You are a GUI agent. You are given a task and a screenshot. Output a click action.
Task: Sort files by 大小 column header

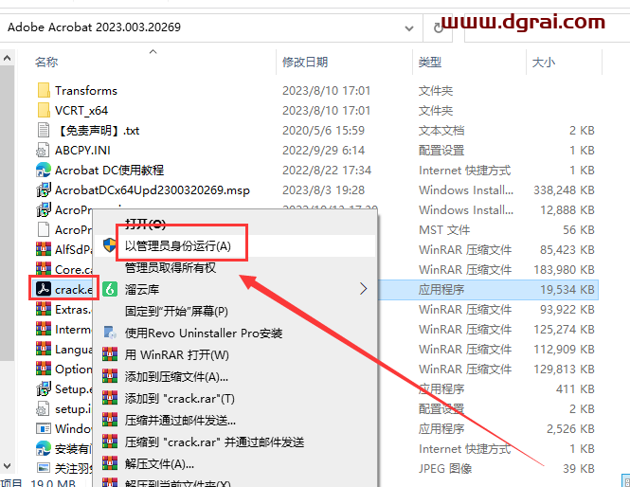tap(544, 62)
